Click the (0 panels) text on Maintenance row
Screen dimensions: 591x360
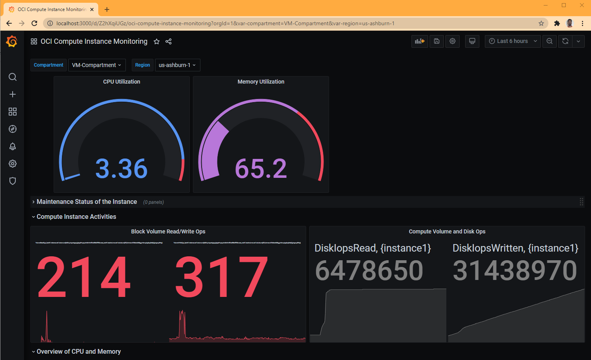pos(153,202)
